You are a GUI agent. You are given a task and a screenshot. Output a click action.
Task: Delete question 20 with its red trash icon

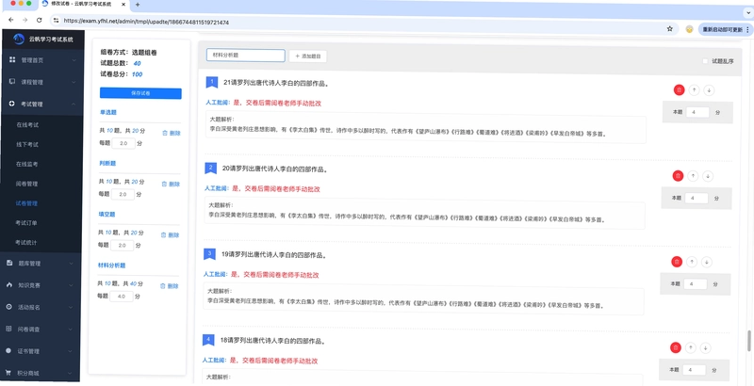point(678,176)
